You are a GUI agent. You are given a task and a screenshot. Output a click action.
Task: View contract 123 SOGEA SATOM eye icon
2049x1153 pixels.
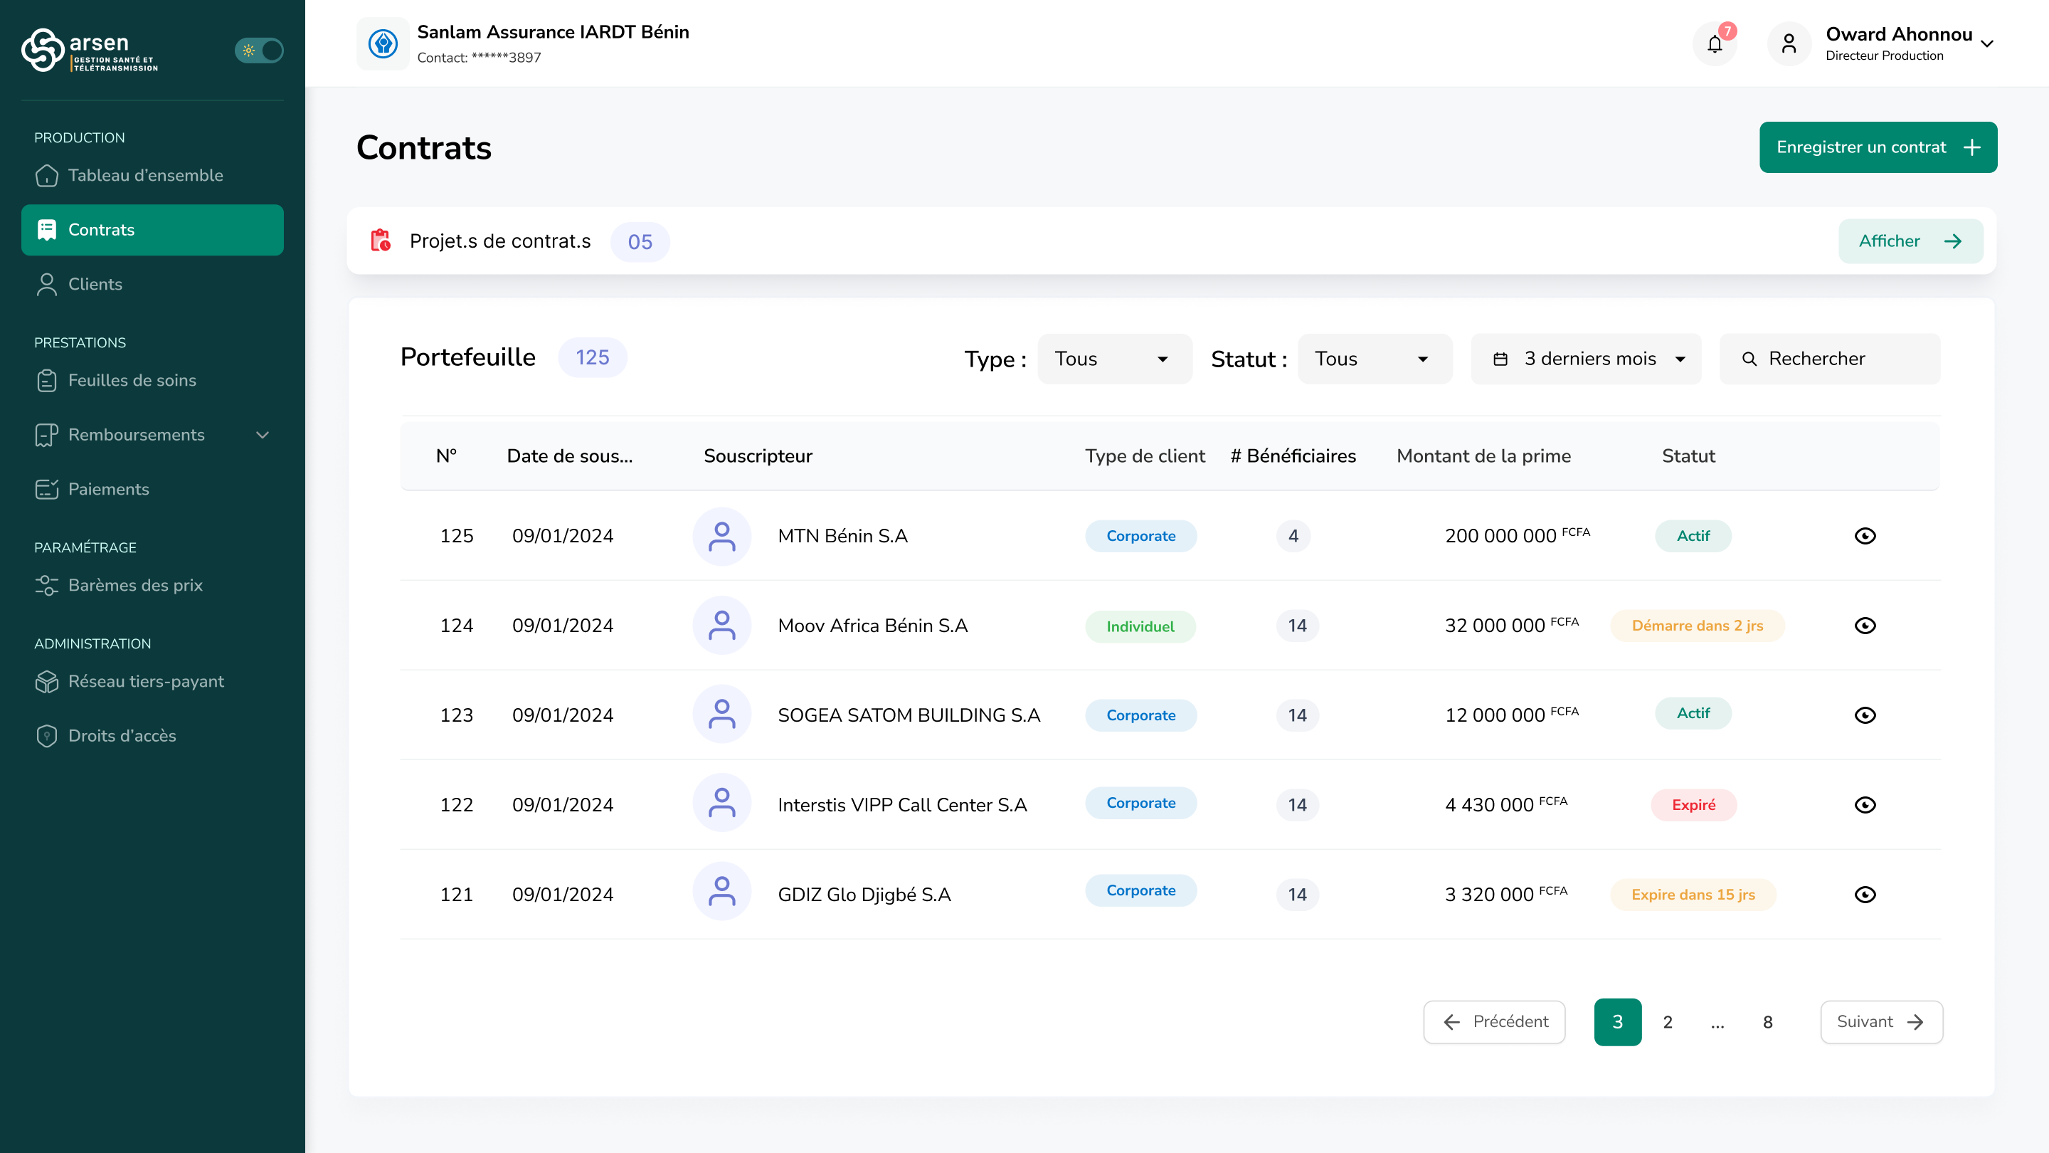click(1865, 715)
